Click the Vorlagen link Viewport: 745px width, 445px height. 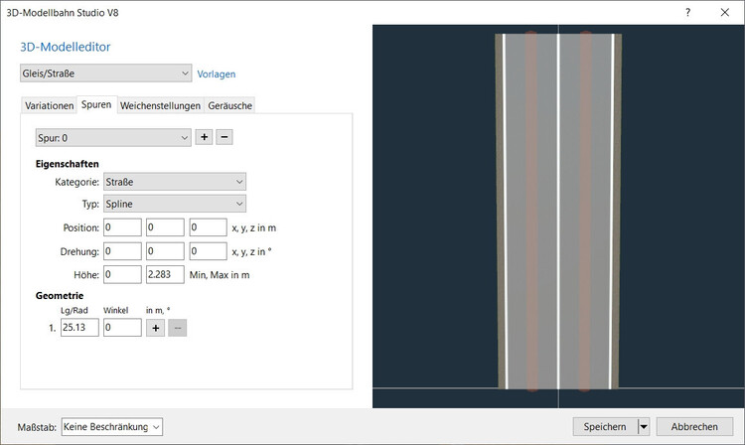coord(217,74)
